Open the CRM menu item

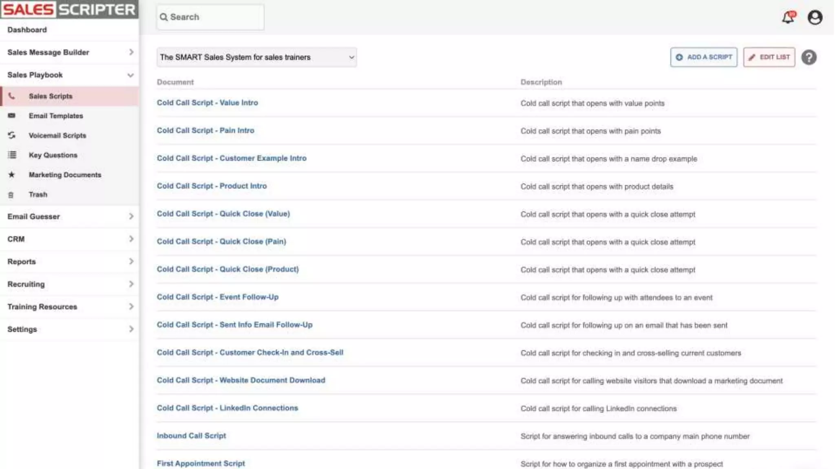[x=16, y=239]
